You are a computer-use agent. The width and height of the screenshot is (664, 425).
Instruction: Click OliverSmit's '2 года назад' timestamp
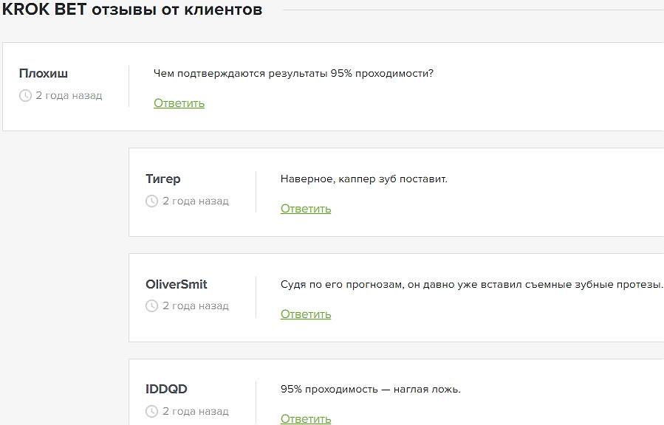(196, 306)
